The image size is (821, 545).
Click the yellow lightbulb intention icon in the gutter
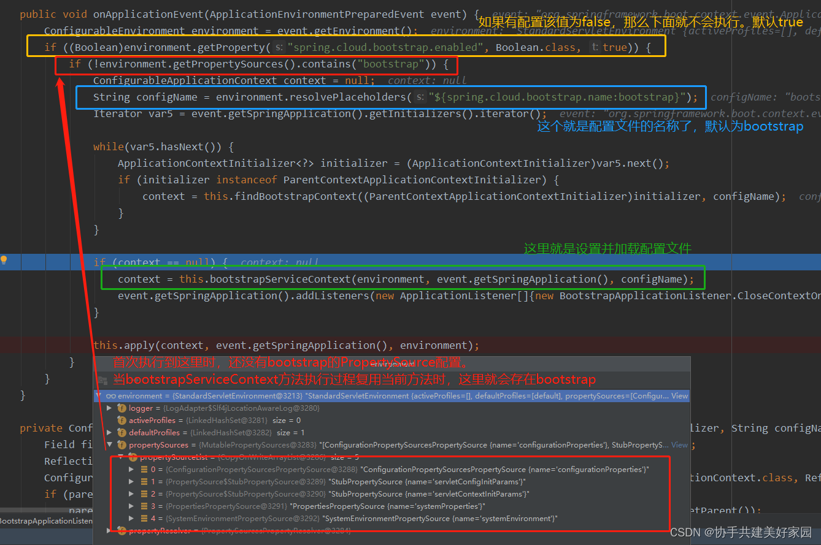(x=4, y=260)
